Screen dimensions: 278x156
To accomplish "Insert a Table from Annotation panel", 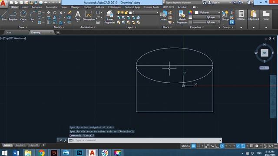I will 98,23.
